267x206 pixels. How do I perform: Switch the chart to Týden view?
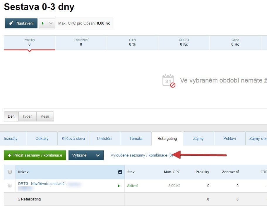[x=28, y=116]
